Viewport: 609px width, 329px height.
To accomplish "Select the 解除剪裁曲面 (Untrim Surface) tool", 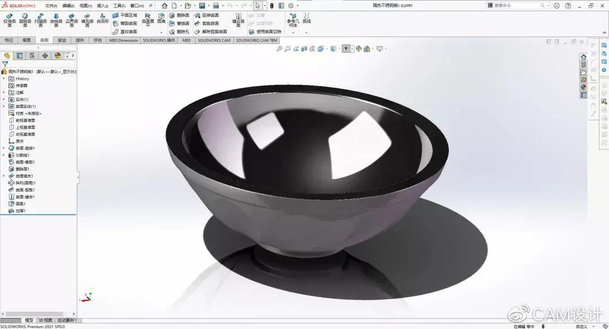I will coord(211,32).
